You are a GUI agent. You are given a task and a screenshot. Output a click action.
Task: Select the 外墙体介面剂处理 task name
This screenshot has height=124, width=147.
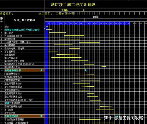click(13, 36)
